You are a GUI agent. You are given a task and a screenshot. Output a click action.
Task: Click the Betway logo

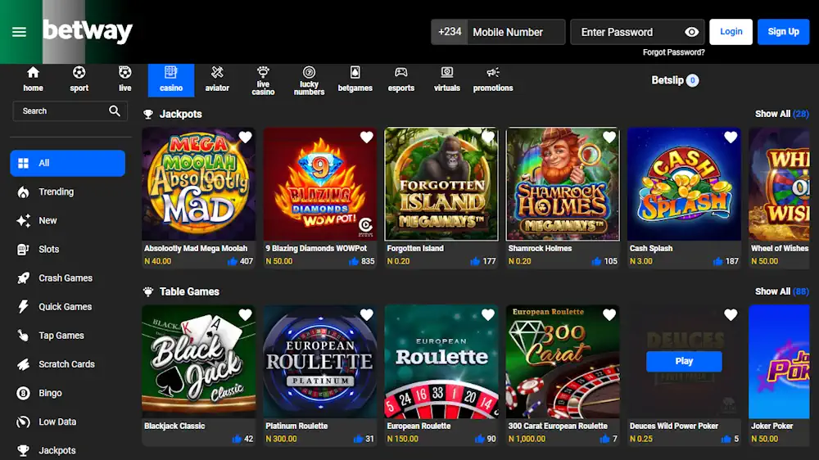point(88,31)
